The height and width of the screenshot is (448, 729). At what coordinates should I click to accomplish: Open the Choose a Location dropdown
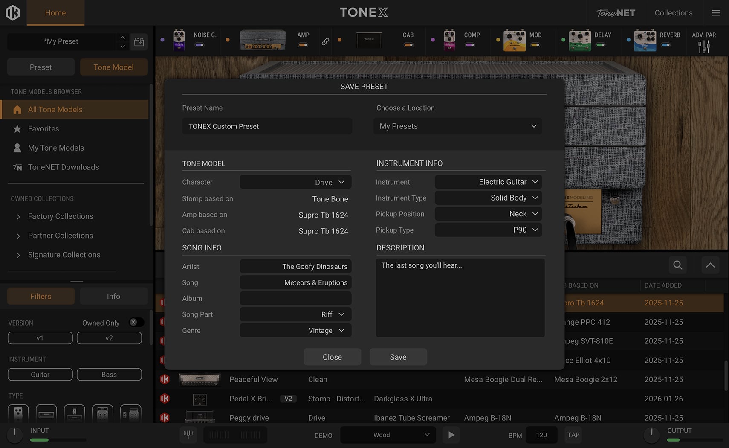tap(457, 126)
